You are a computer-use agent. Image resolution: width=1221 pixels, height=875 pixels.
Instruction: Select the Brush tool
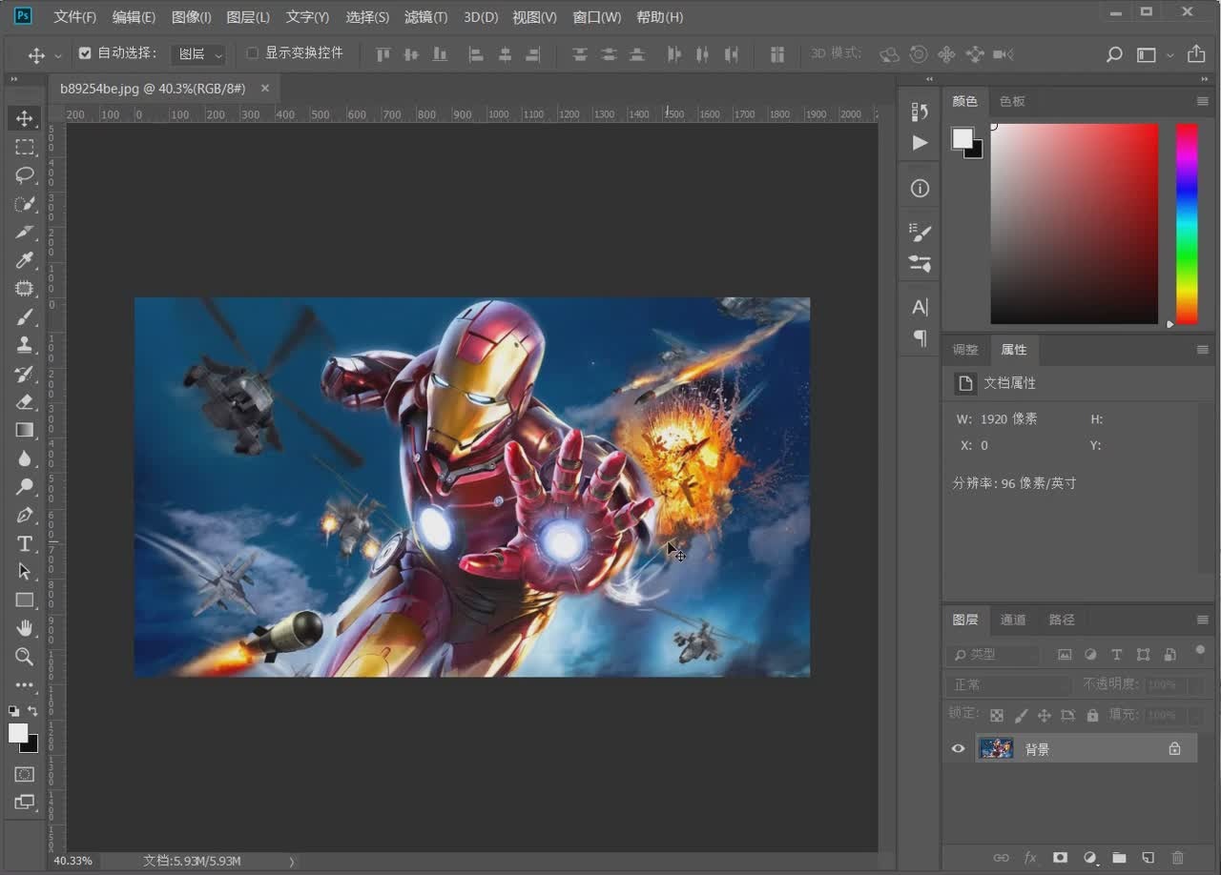(25, 316)
